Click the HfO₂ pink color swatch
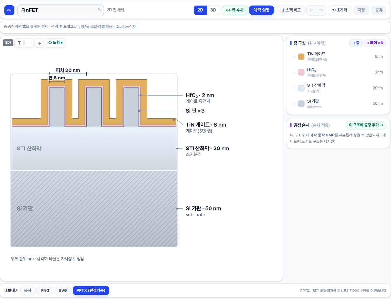 (301, 72)
